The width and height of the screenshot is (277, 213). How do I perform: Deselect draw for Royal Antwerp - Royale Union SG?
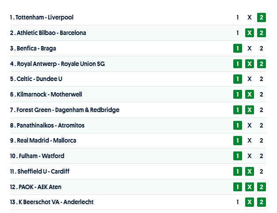(x=250, y=64)
